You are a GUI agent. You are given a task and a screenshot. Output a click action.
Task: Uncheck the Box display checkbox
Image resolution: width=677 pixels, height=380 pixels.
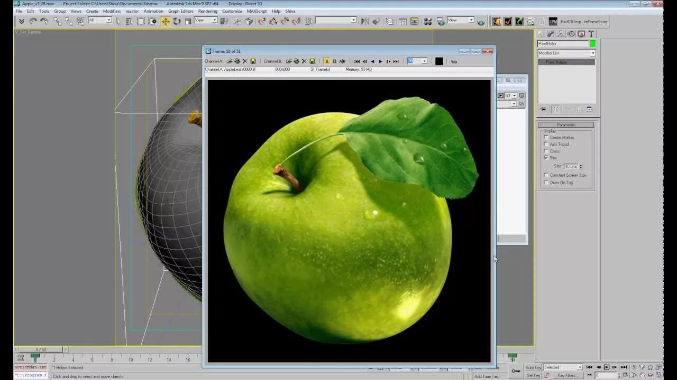[x=546, y=158]
